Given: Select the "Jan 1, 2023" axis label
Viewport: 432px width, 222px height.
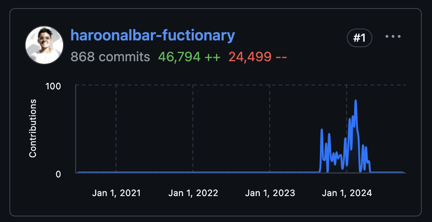Looking at the screenshot, I should [270, 193].
